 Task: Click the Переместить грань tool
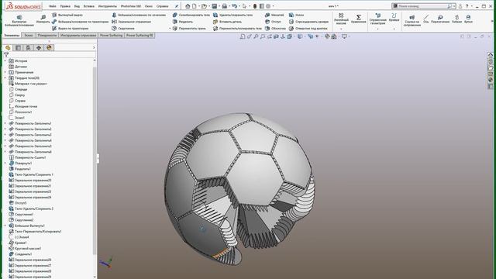click(x=189, y=28)
